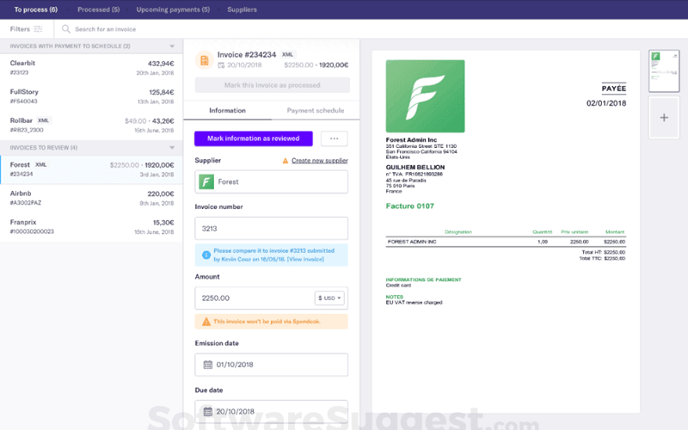
Task: Open the USD currency dropdown
Action: 329,298
